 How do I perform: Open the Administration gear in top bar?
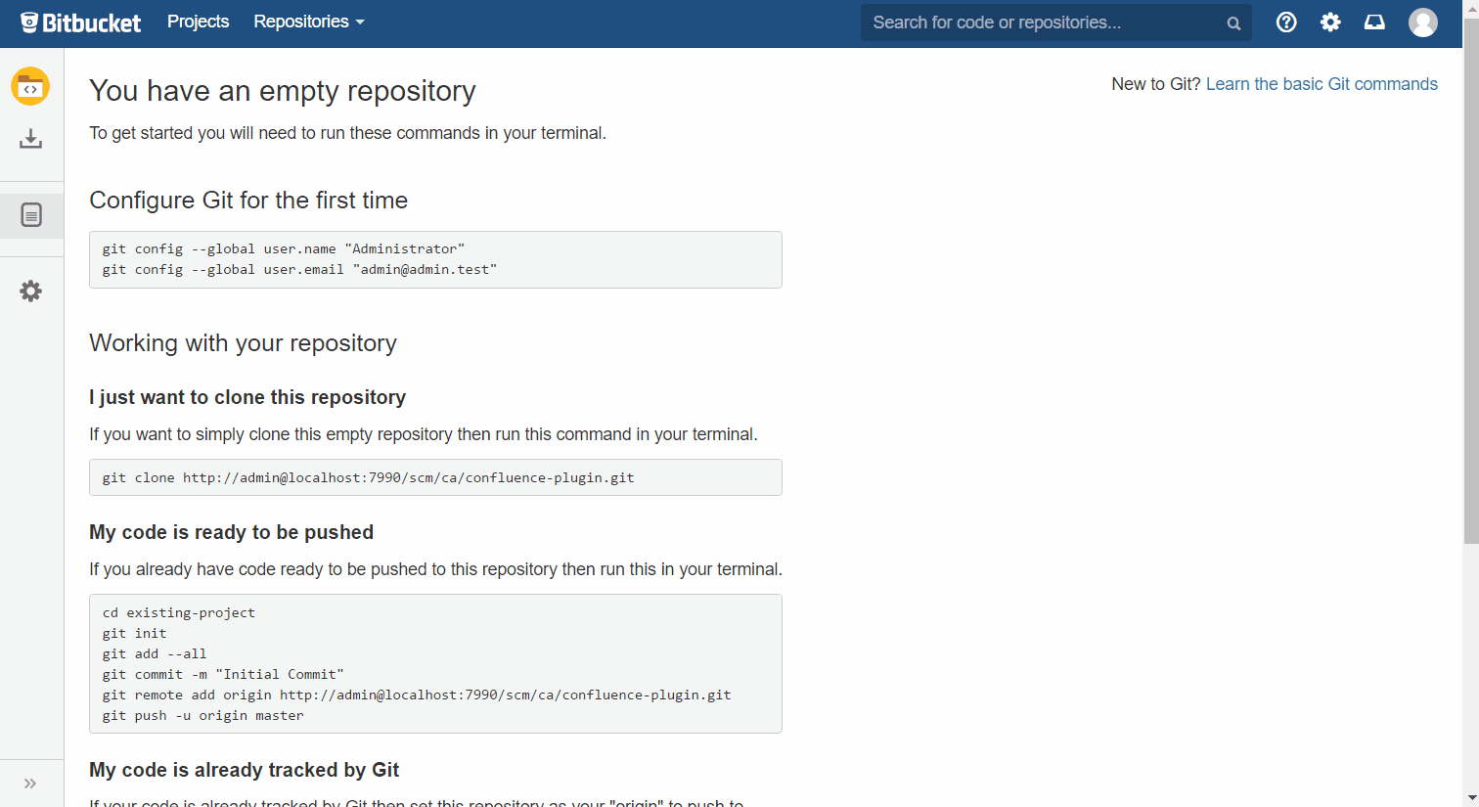pyautogui.click(x=1330, y=22)
